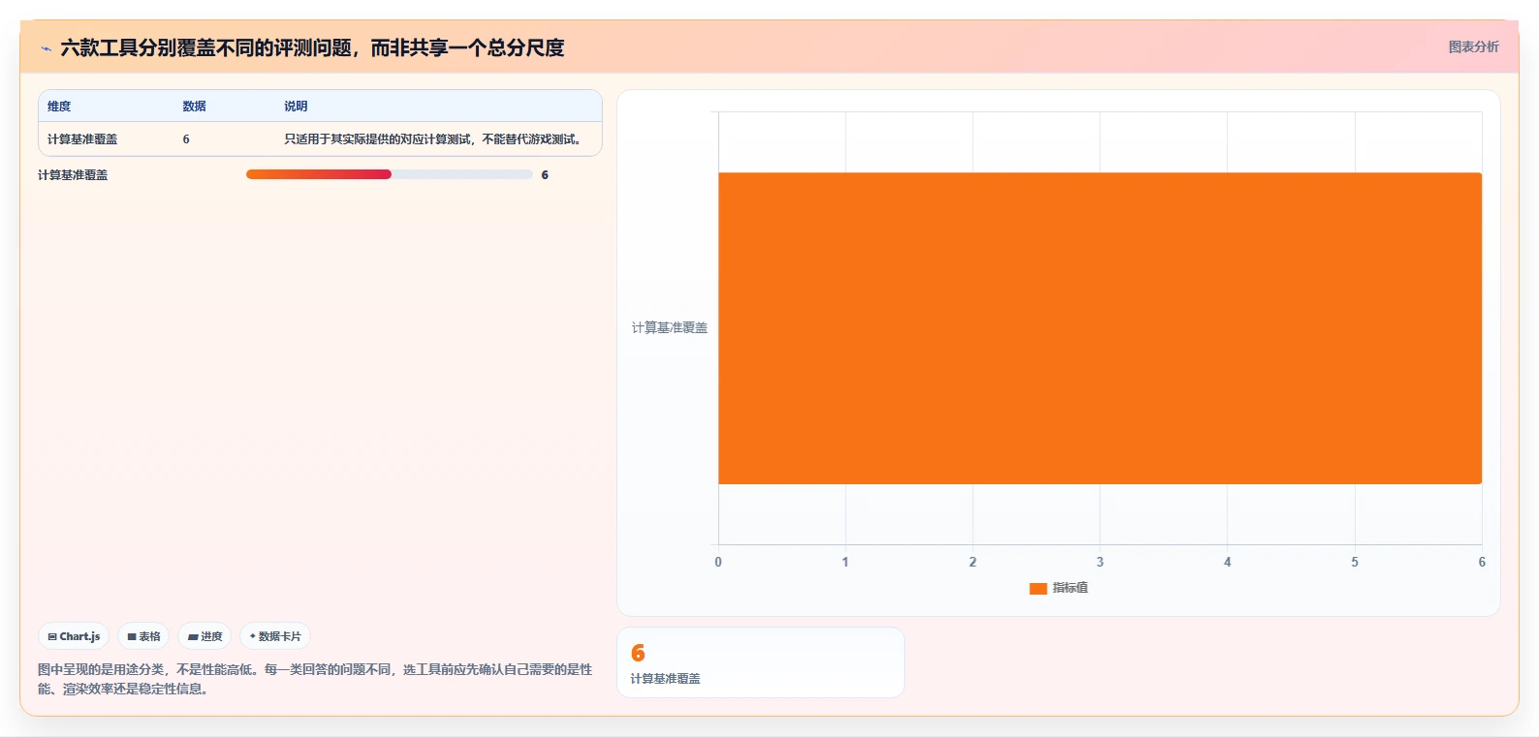Click the x-axis tick label 0
The height and width of the screenshot is (737, 1539).
718,562
